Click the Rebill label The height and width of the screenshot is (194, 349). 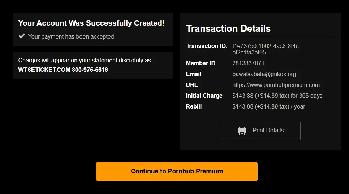pos(194,107)
